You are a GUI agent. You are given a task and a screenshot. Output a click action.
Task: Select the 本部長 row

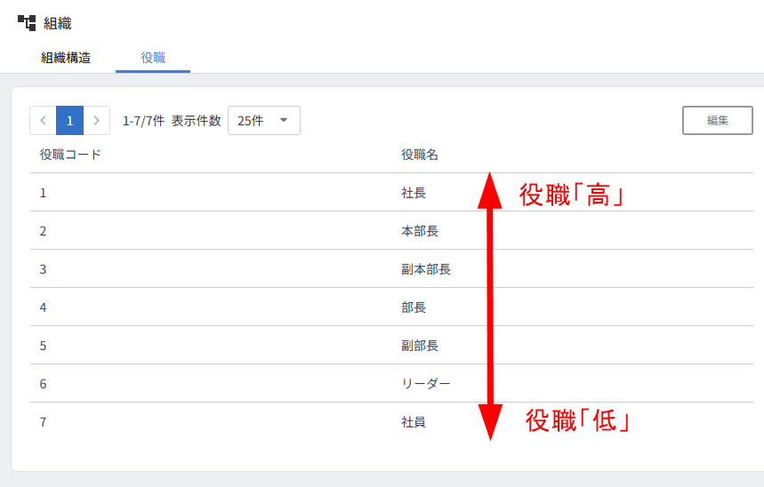tap(420, 231)
